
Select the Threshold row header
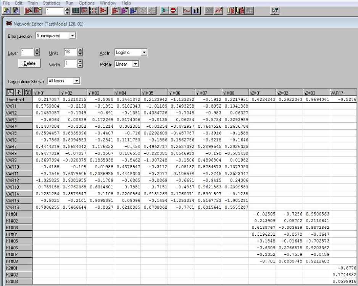coord(19,100)
